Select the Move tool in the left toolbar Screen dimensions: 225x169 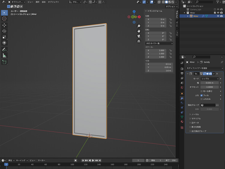pyautogui.click(x=4, y=25)
